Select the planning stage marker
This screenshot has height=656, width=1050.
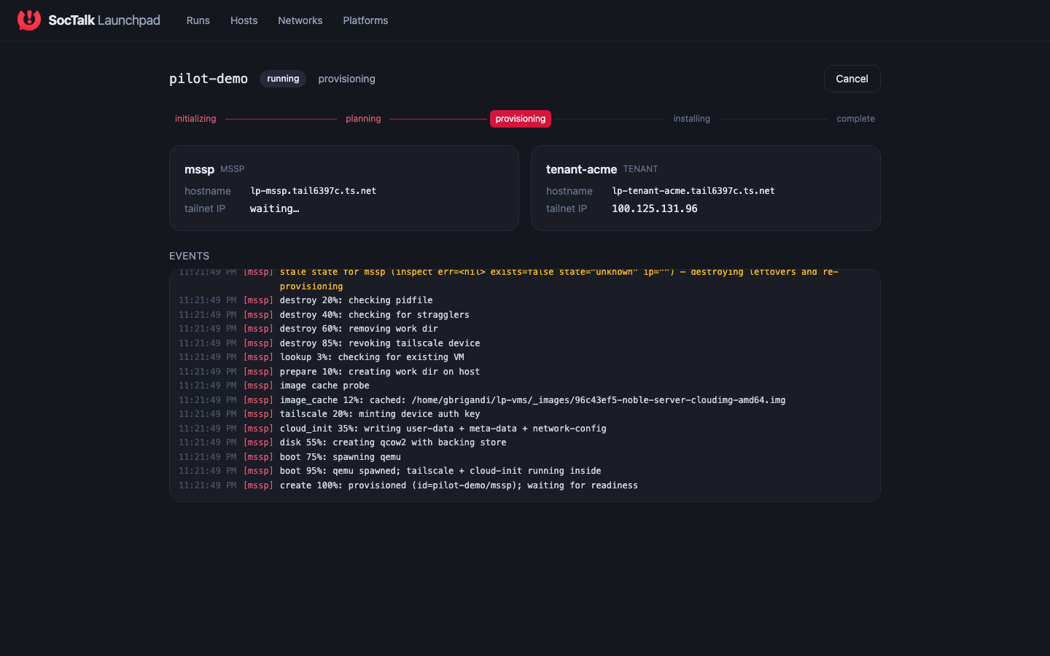[x=363, y=119]
